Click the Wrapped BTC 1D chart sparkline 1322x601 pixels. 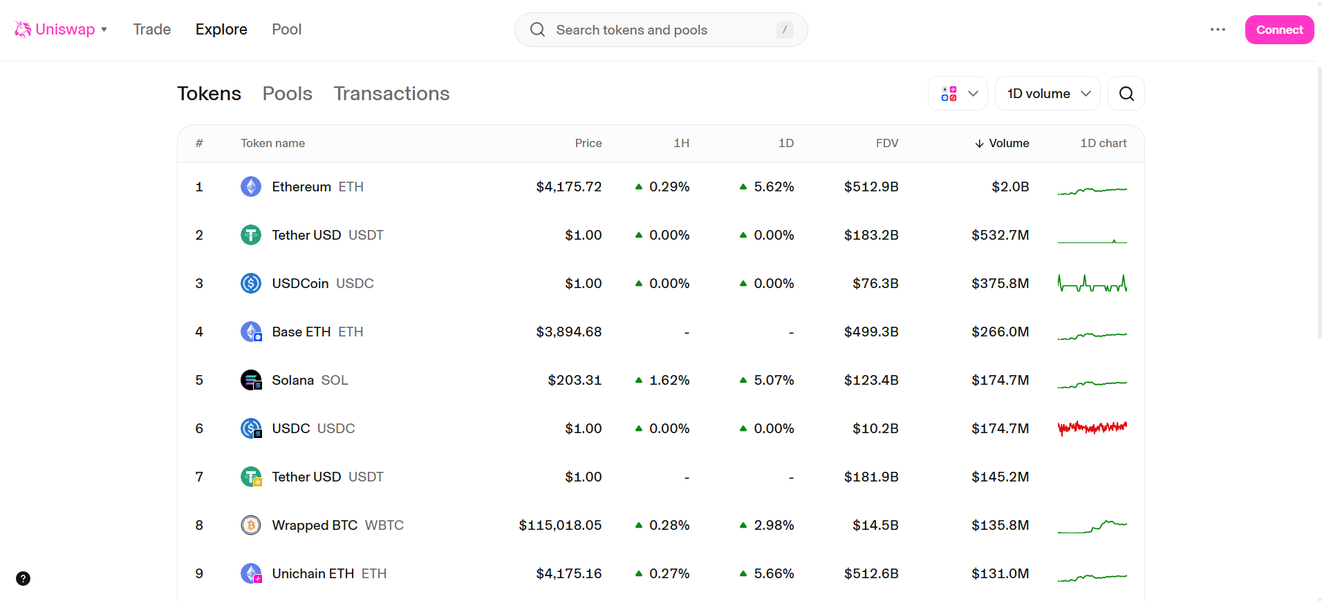[x=1092, y=526]
